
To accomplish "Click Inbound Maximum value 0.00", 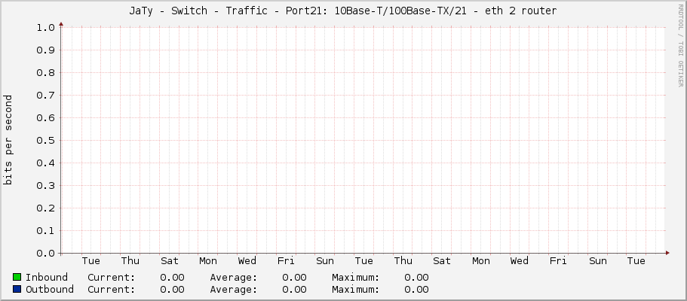I will coord(417,278).
